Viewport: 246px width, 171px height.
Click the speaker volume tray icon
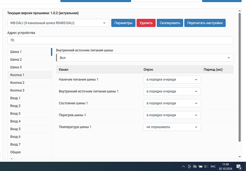pyautogui.click(x=206, y=166)
